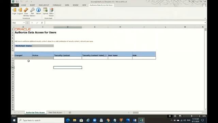Open the PAGE LAYOUT ribbon tab
This screenshot has height=123, width=218.
(x=44, y=5)
